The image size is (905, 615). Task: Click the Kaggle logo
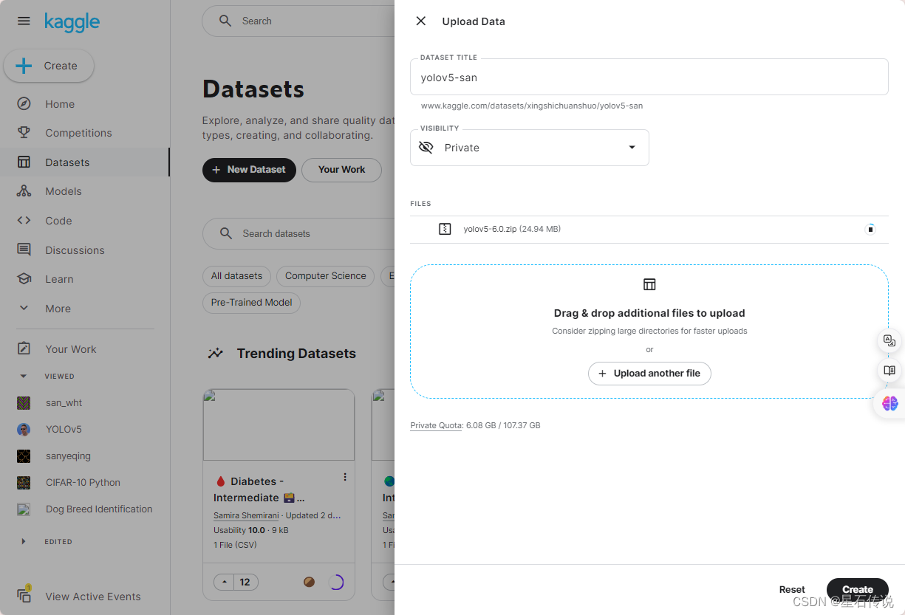pos(72,21)
